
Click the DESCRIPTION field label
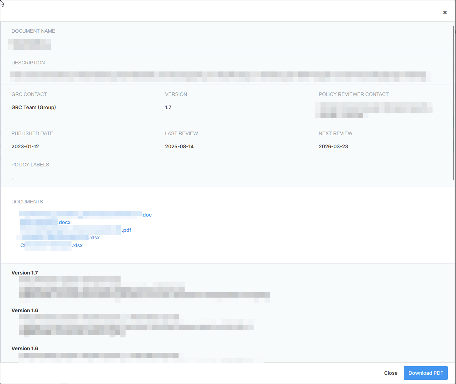[x=28, y=63]
